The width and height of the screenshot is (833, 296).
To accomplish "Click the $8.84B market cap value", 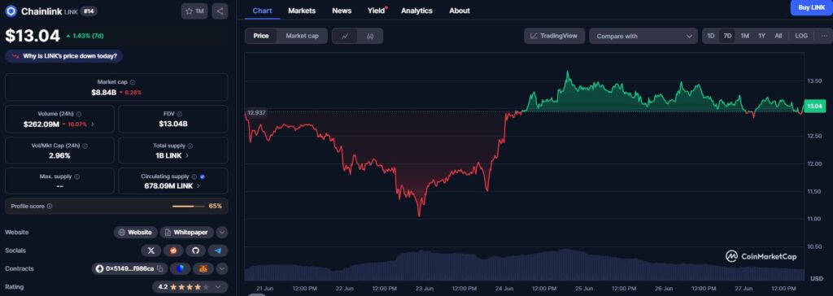I will 103,93.
